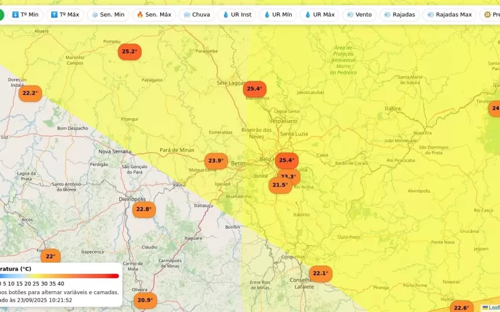This screenshot has width=500, height=312.
Task: Switch to UR Máx humidity layer
Action: coord(320,14)
